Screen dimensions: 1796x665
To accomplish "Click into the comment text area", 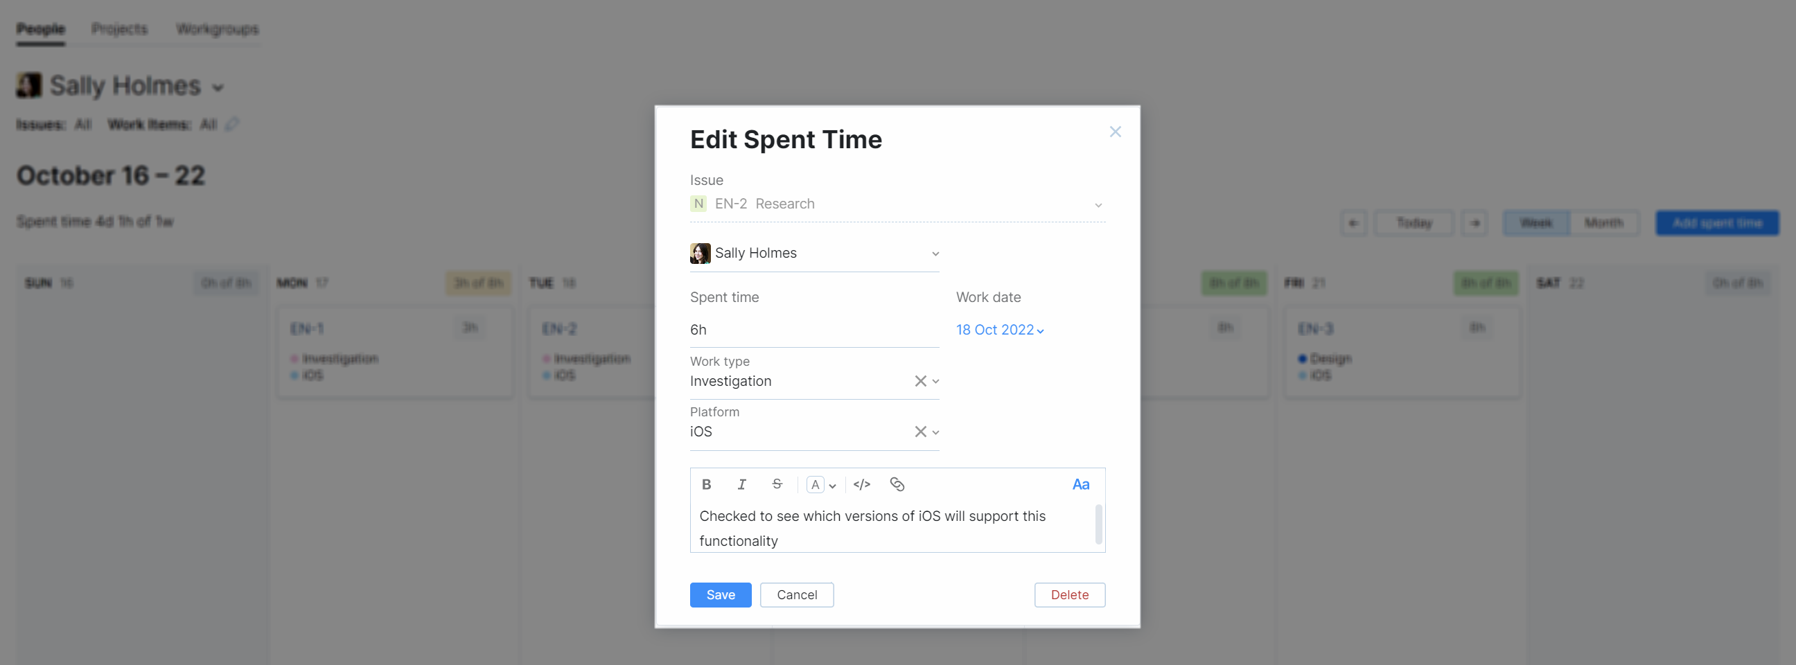I will (x=872, y=528).
